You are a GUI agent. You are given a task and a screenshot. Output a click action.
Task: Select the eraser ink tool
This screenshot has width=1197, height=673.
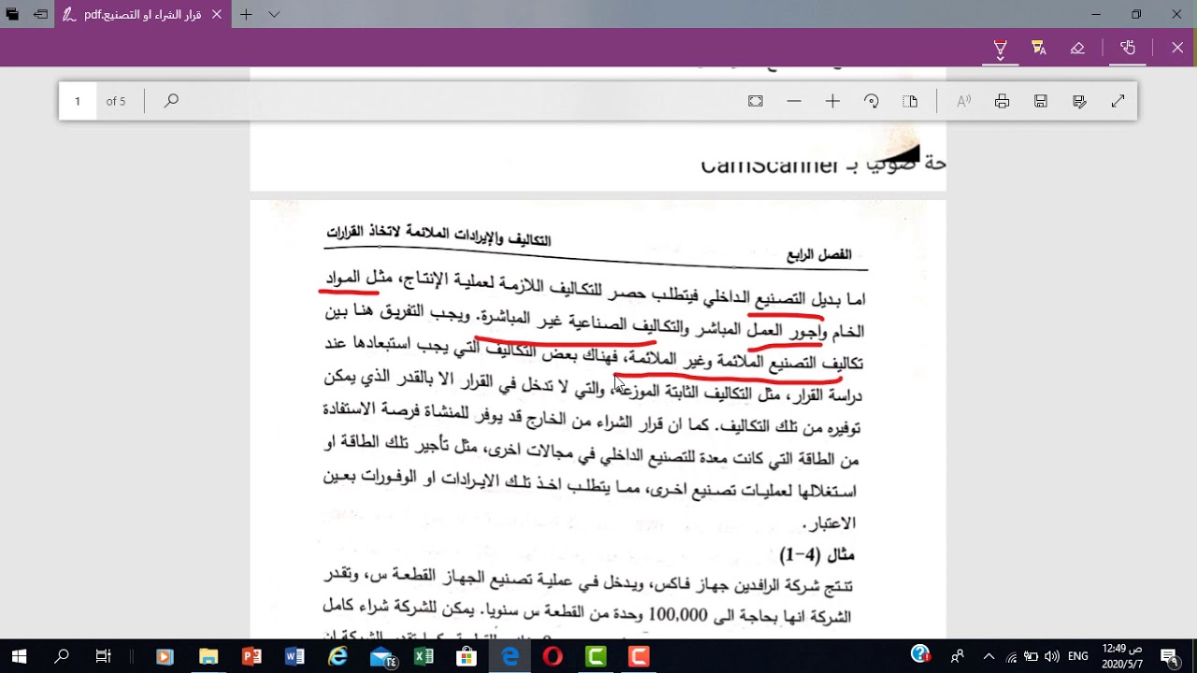pyautogui.click(x=1077, y=48)
